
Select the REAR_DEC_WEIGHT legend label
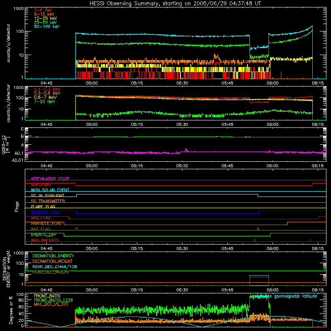point(51,272)
